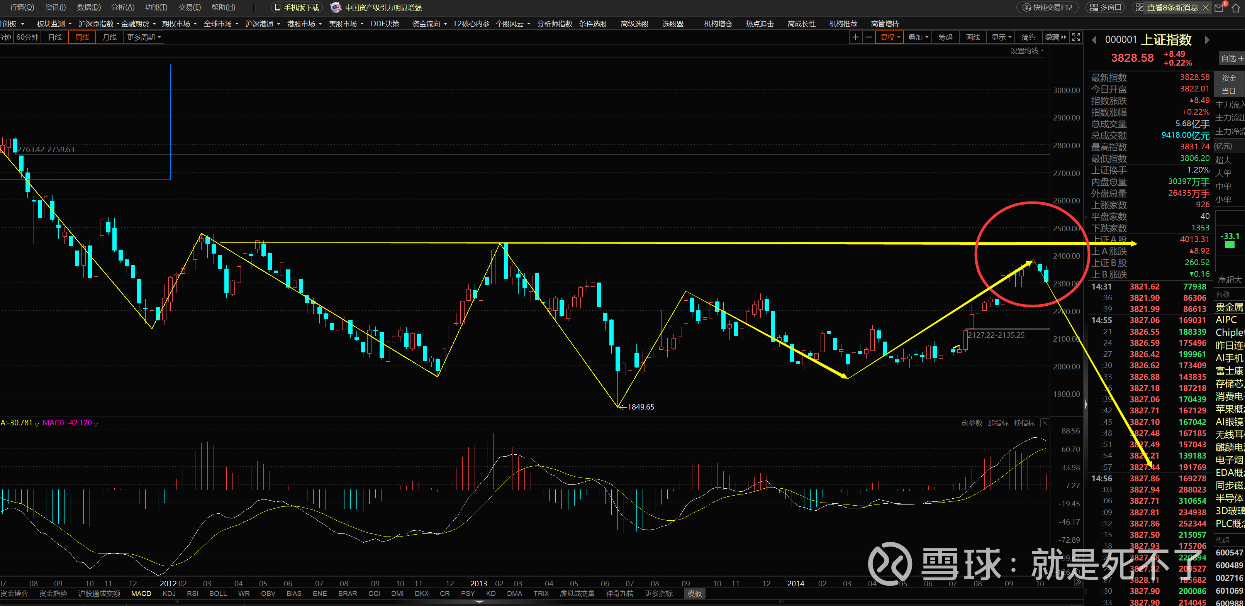Go to next stock with right arrow
1245x606 pixels.
[1207, 40]
